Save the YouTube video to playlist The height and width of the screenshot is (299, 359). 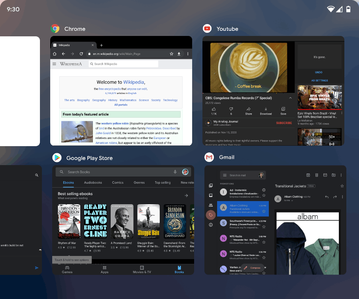[x=283, y=111]
